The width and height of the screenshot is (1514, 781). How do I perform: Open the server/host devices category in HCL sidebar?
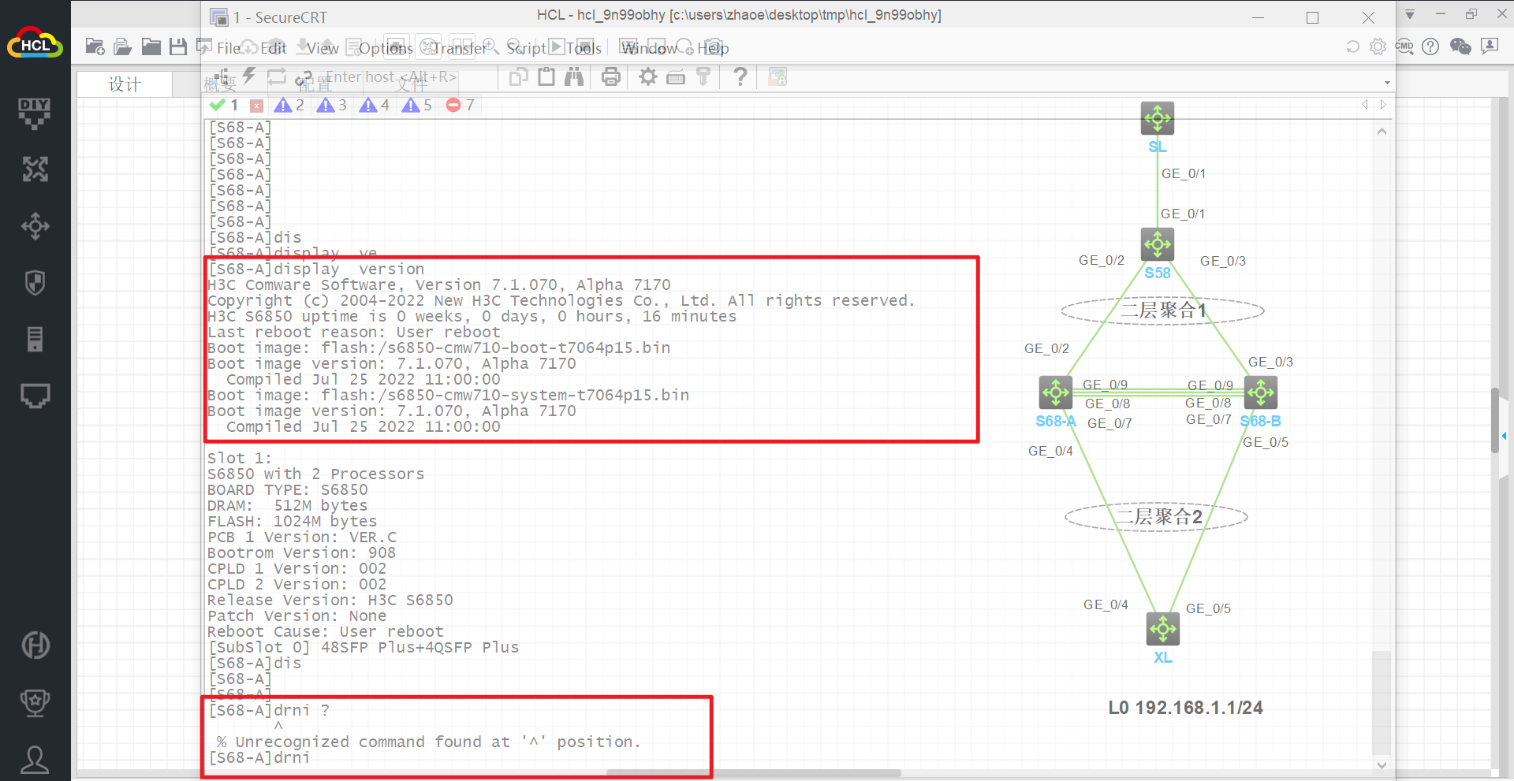point(35,340)
